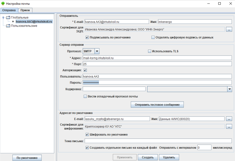235x161 pixels.
Task: Click the vertical split pane divider handle
Action: [x=56, y=87]
